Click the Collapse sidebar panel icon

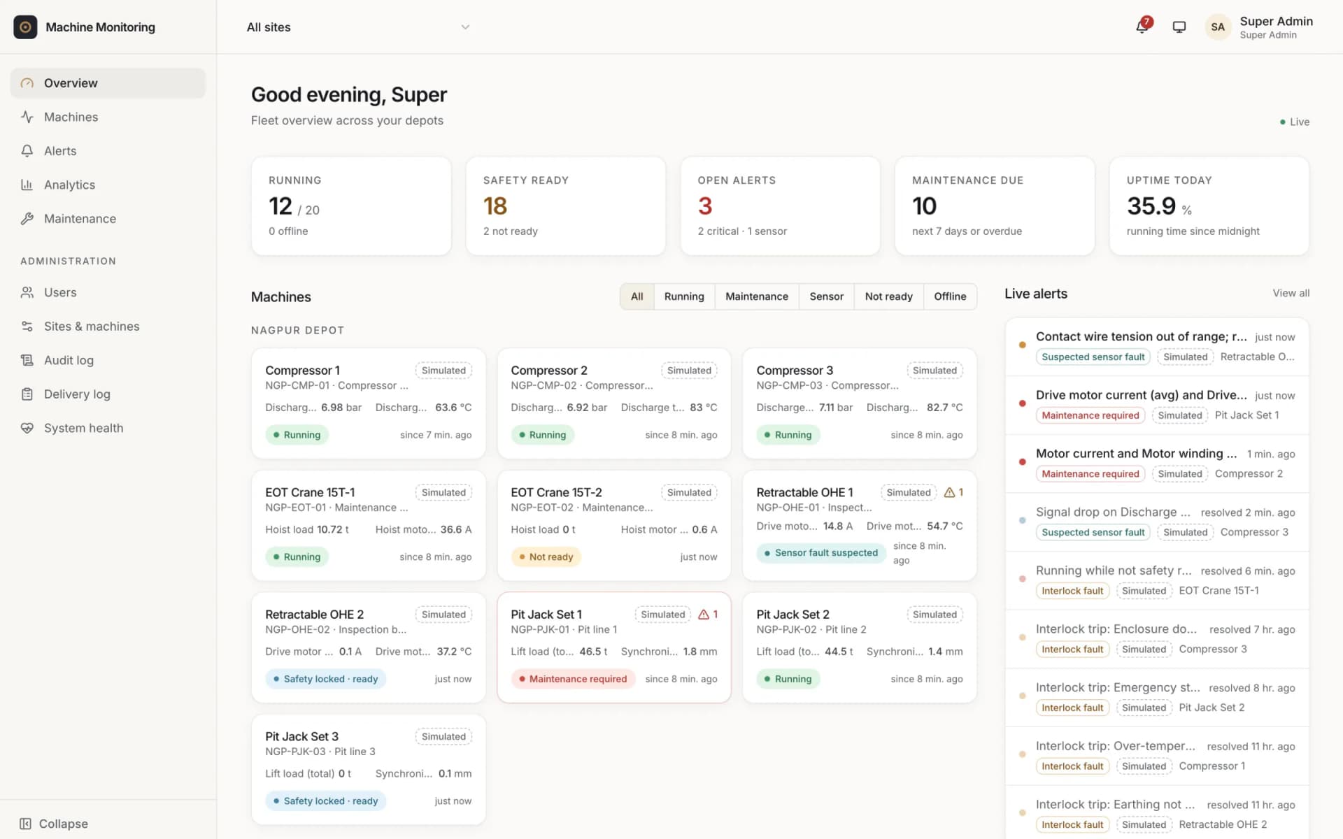[25, 824]
